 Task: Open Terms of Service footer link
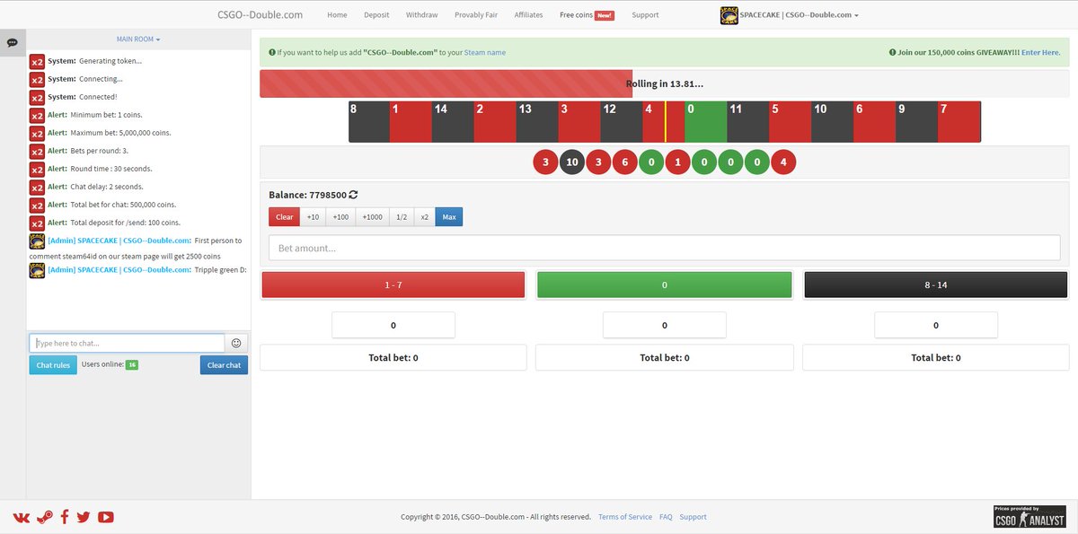click(625, 517)
